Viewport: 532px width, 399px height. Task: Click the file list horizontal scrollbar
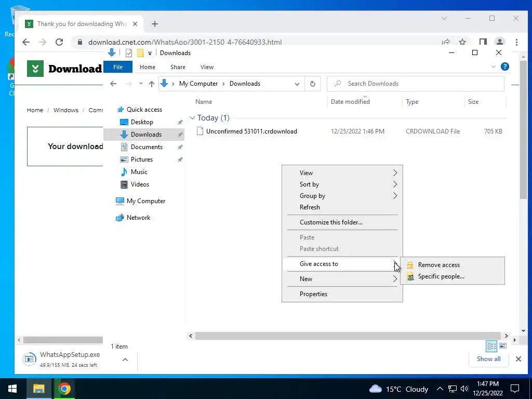(x=348, y=336)
